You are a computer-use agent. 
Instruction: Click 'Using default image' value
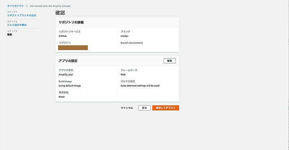[x=70, y=86]
